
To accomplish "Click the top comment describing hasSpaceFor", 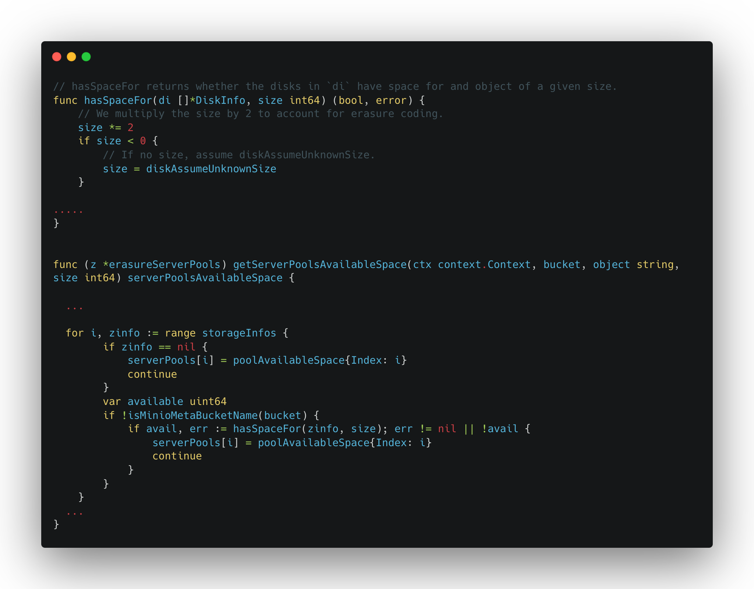I will [335, 87].
